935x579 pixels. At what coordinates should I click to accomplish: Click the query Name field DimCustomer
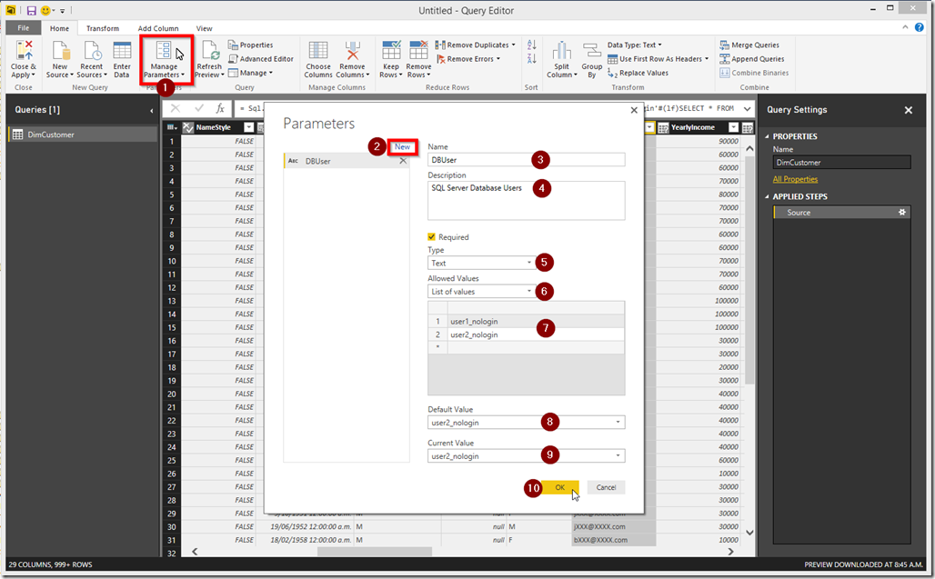(842, 163)
